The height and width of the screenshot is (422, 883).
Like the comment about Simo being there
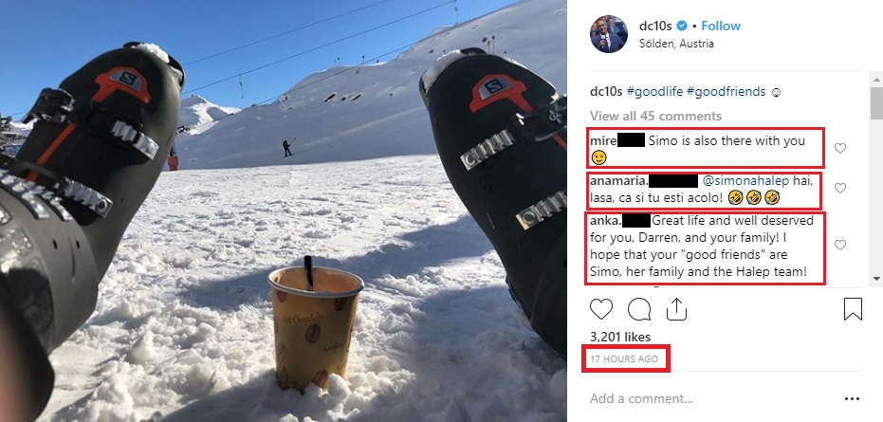839,148
